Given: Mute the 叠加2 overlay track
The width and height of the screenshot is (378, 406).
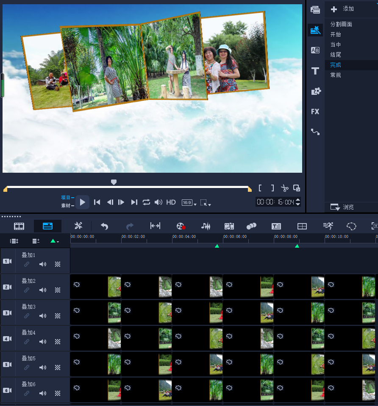Looking at the screenshot, I should click(43, 290).
